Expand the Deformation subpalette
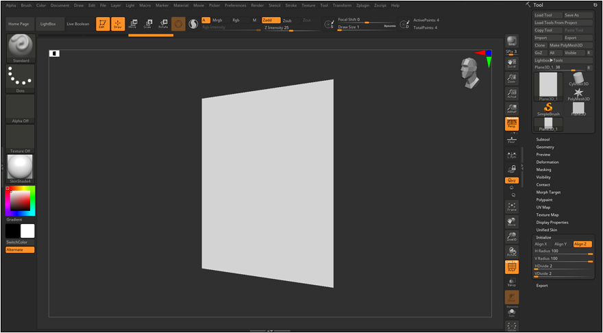This screenshot has width=603, height=333. coord(547,162)
